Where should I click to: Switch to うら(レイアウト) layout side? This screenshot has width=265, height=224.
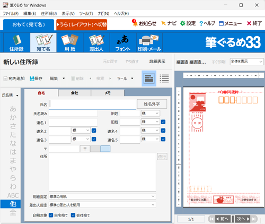[82, 24]
